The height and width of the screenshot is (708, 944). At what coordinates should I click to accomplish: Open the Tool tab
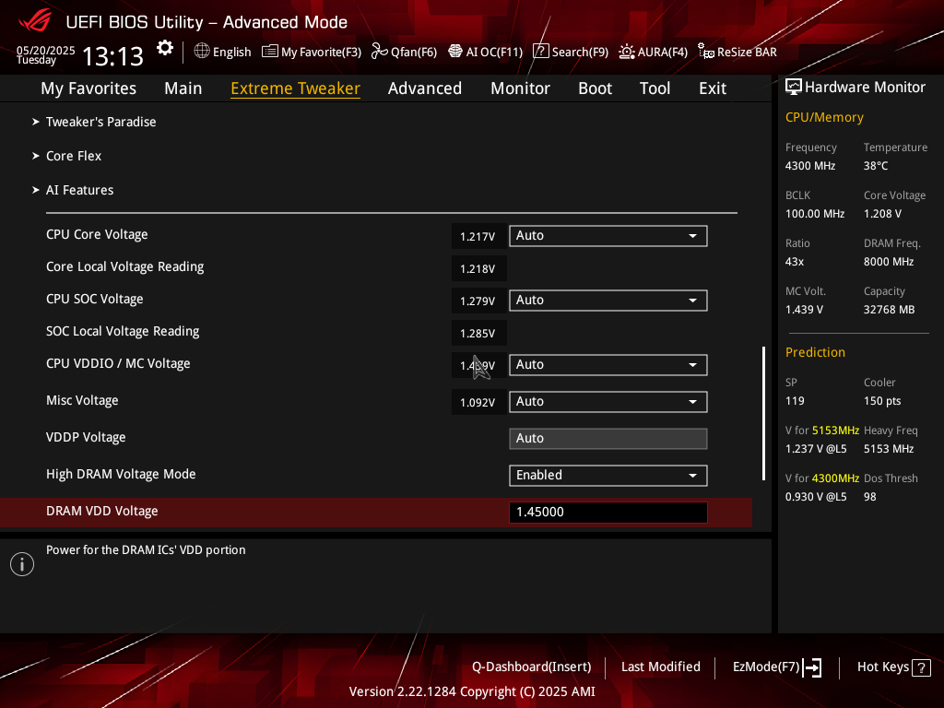[x=655, y=88]
